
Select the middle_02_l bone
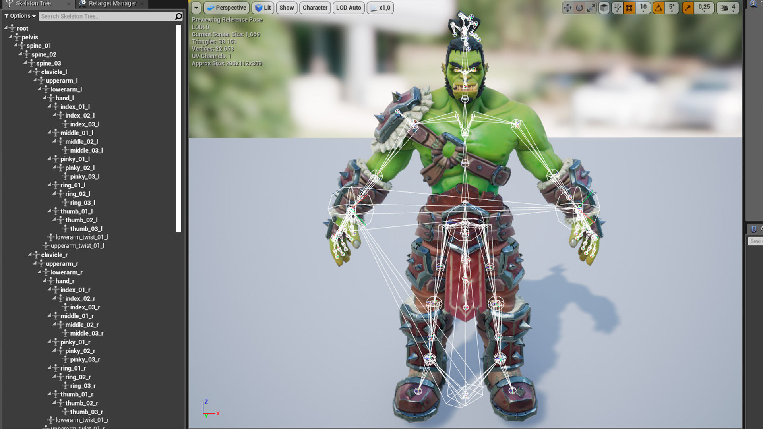81,142
